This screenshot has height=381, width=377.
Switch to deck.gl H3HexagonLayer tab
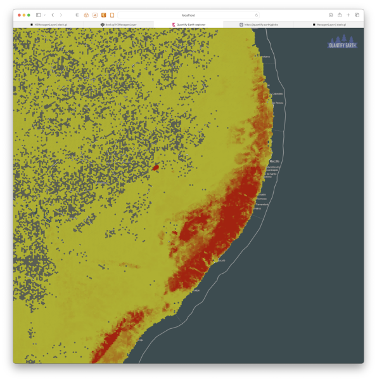(x=118, y=25)
